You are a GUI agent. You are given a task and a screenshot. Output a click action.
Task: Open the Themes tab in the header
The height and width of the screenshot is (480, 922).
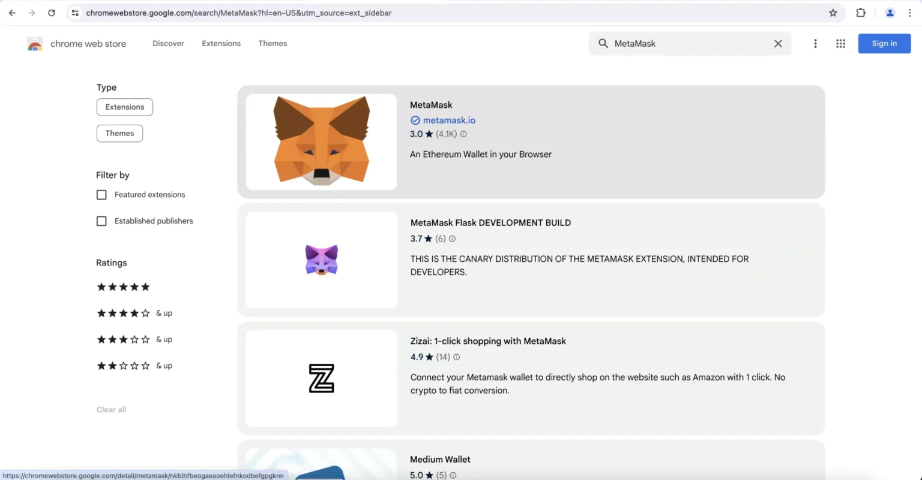point(273,44)
